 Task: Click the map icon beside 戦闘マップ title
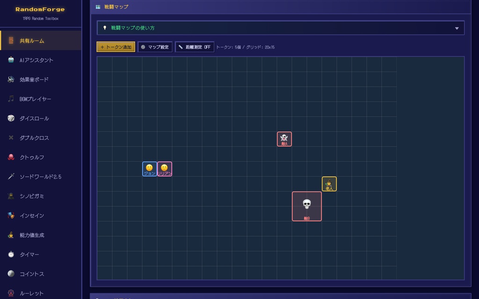tap(98, 7)
